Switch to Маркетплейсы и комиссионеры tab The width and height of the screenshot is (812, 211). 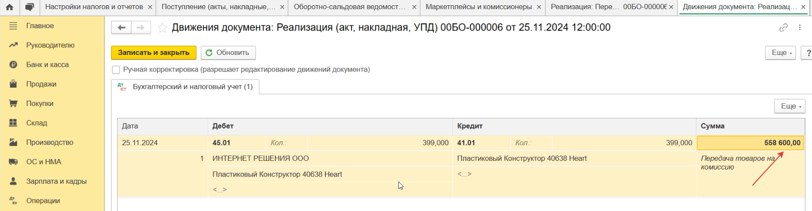tap(478, 7)
